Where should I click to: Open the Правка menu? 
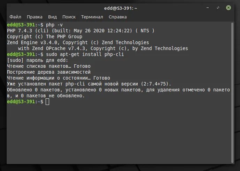(x=34, y=17)
